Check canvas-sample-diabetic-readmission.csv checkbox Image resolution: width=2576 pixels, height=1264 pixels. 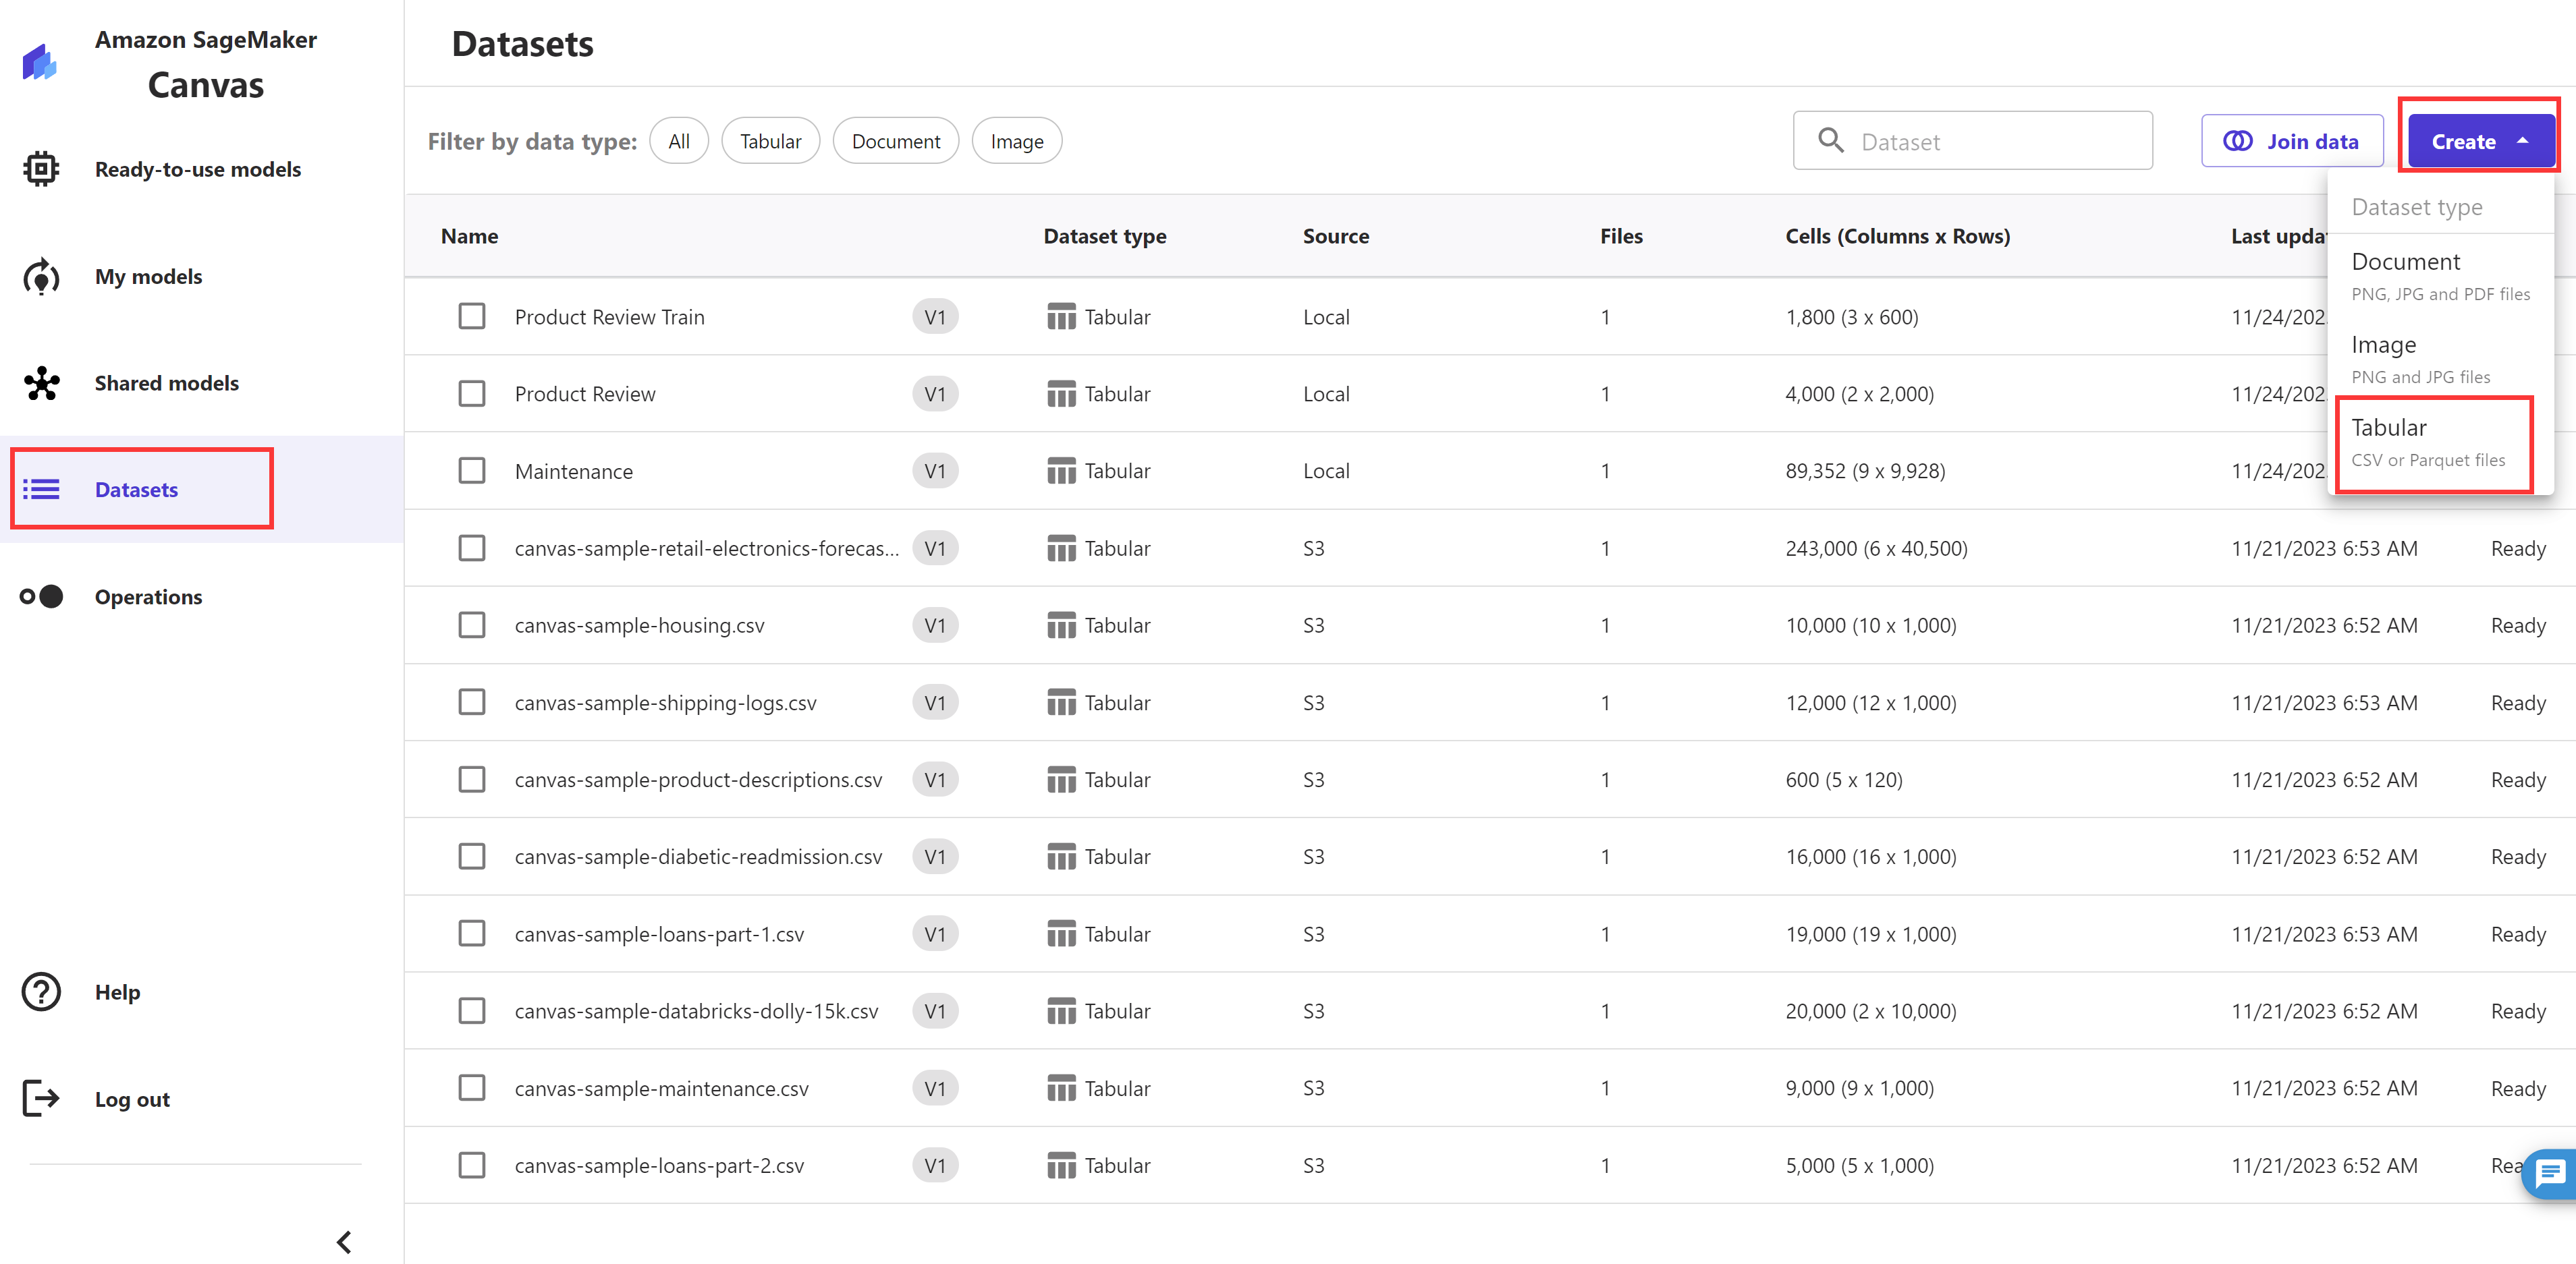click(x=471, y=857)
